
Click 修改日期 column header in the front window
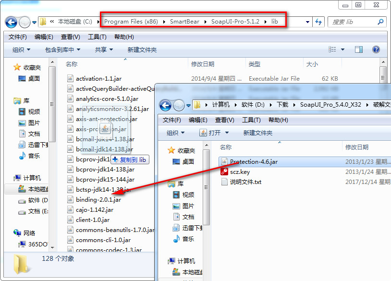(x=357, y=147)
